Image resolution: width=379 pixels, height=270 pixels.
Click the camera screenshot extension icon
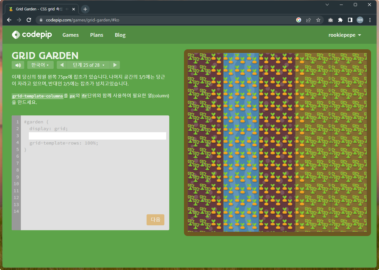point(331,20)
